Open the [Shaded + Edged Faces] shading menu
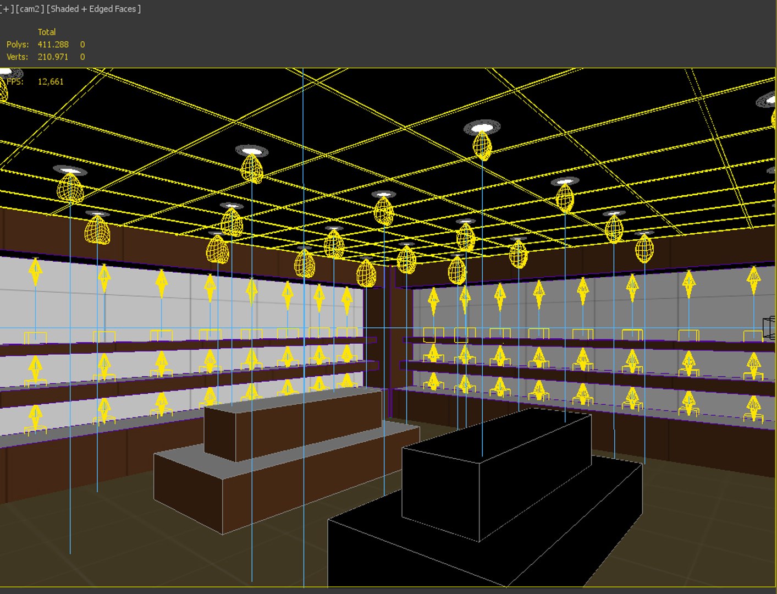The width and height of the screenshot is (777, 594). (x=93, y=9)
